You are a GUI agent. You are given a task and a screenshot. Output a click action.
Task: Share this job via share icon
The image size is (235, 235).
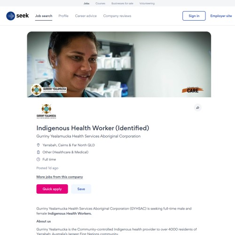[198, 108]
